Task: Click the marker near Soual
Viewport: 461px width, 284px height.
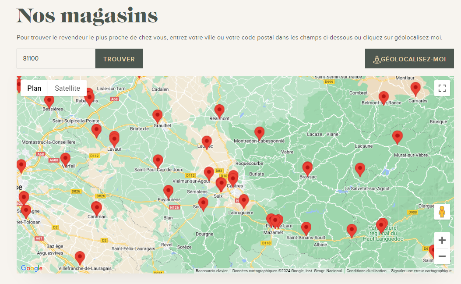Action: 203,204
